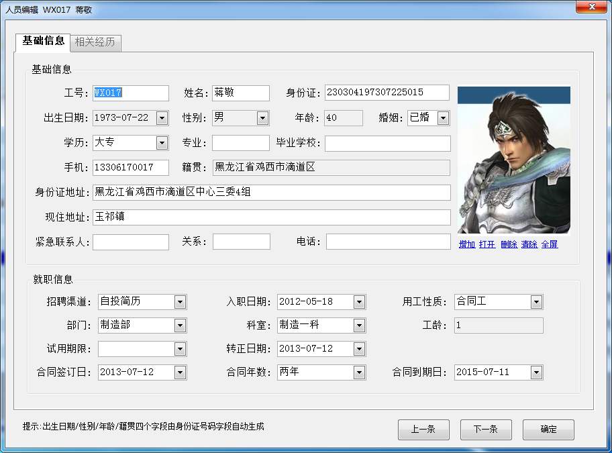Click the 手机 number field
Image resolution: width=612 pixels, height=453 pixels.
(131, 167)
